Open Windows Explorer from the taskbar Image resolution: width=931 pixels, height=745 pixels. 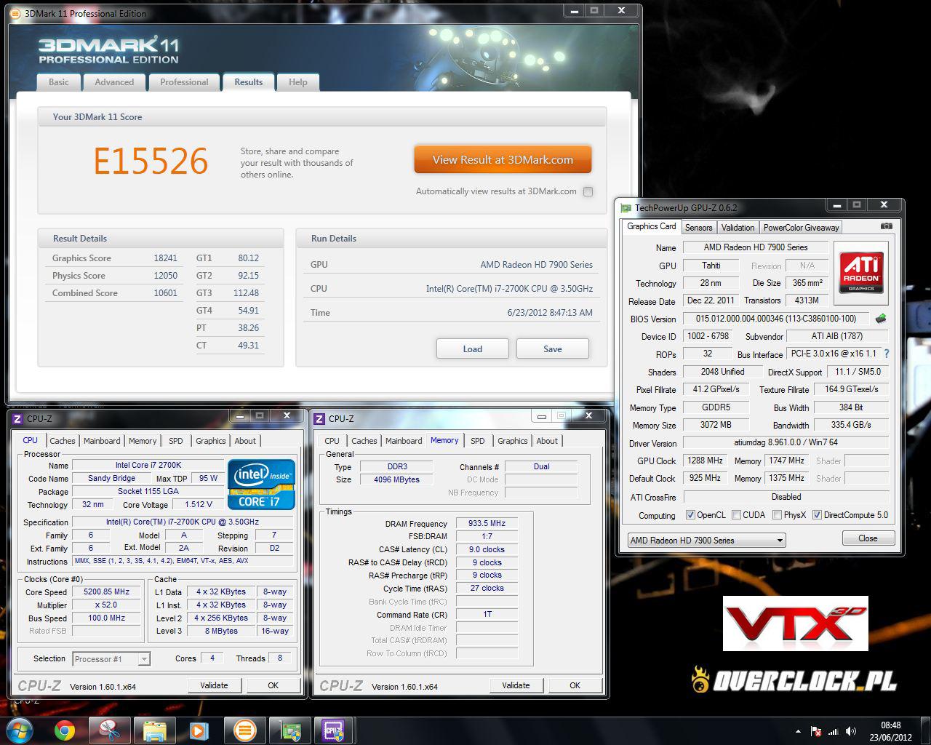coord(155,730)
